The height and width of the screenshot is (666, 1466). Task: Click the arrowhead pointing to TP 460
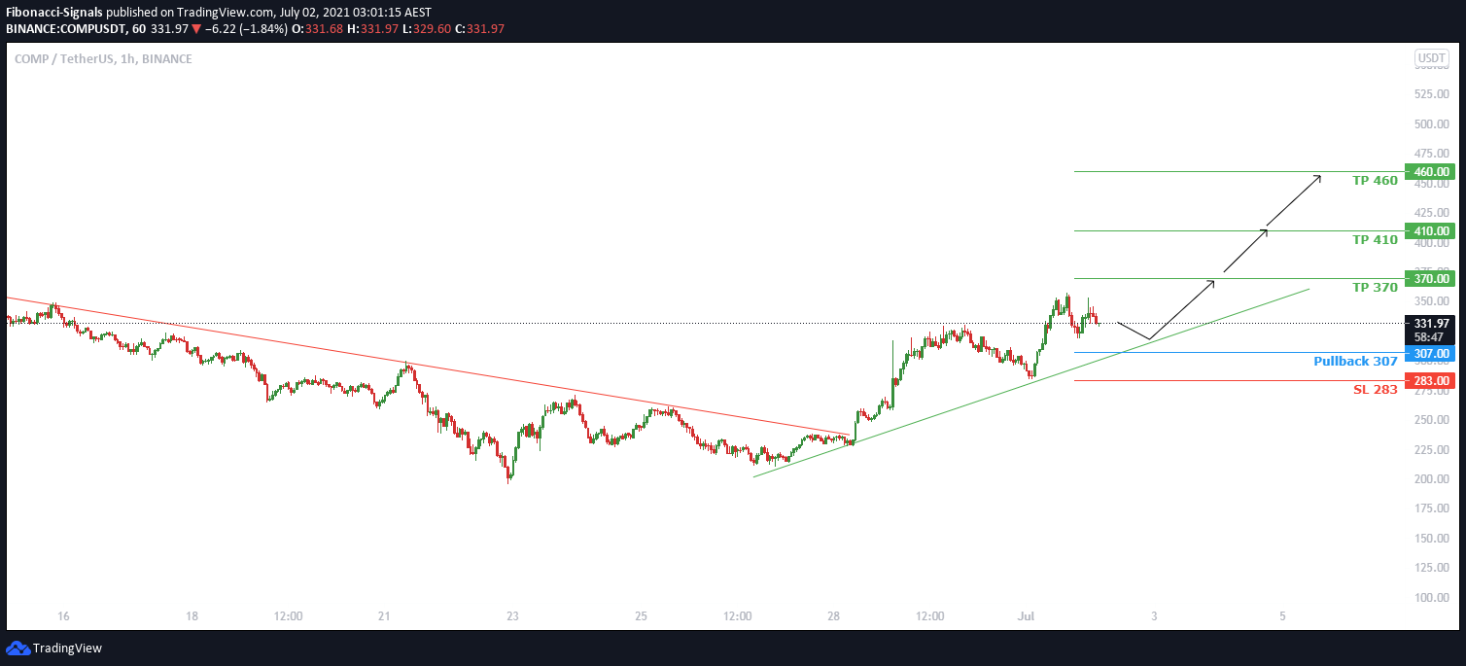1316,178
